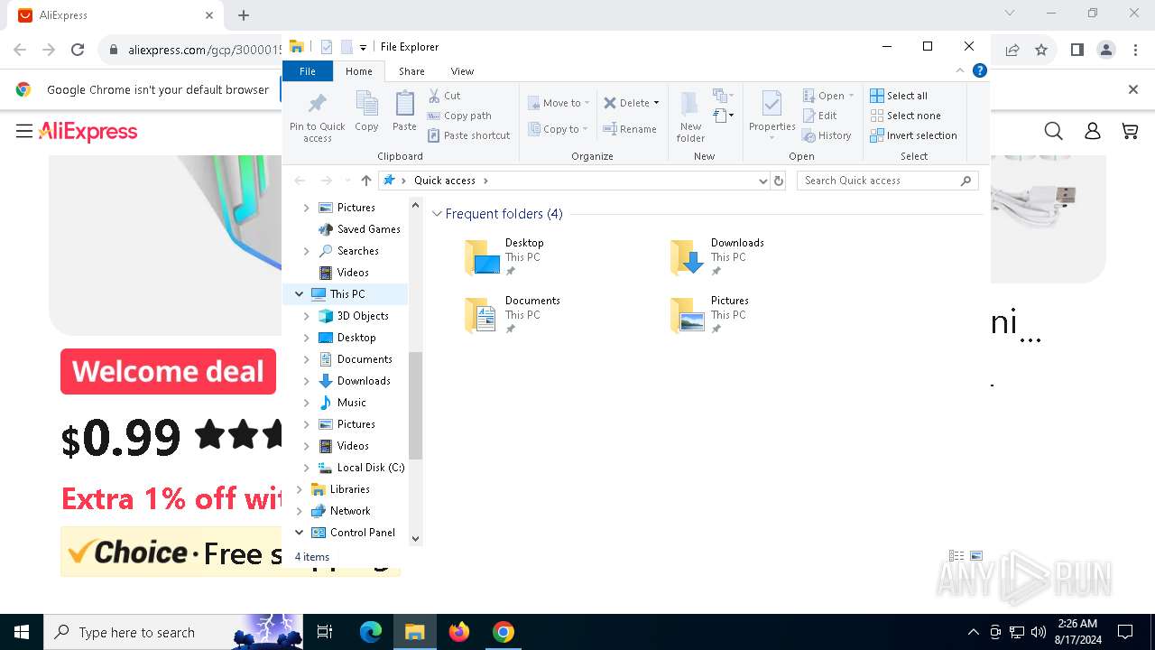The image size is (1155, 650).
Task: Click Rename in the Organize group
Action: [x=630, y=129]
